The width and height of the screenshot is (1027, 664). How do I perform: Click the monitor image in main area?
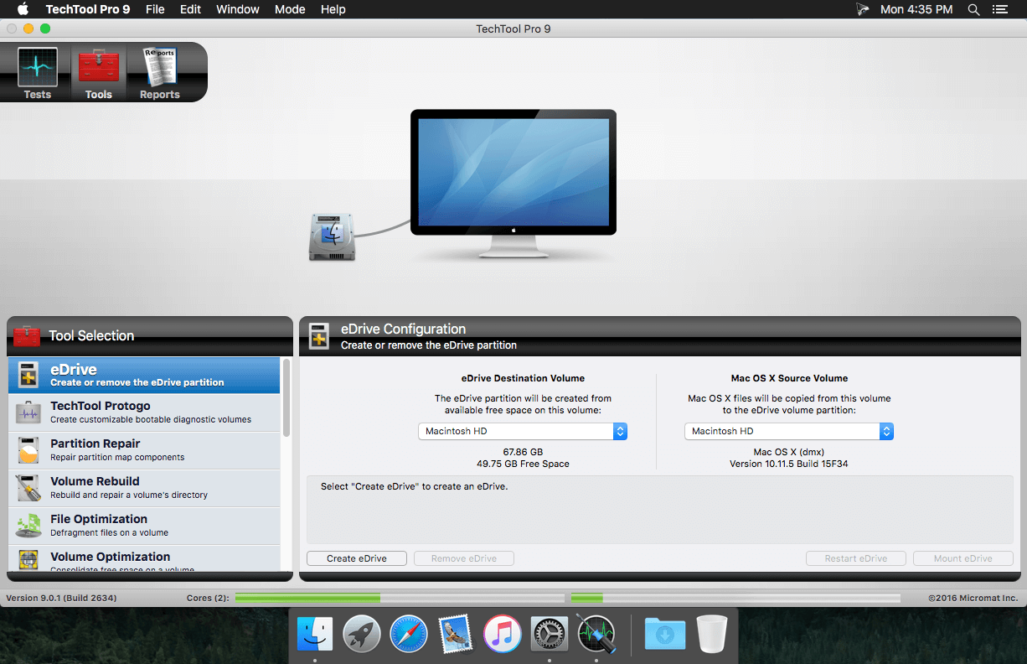click(513, 183)
